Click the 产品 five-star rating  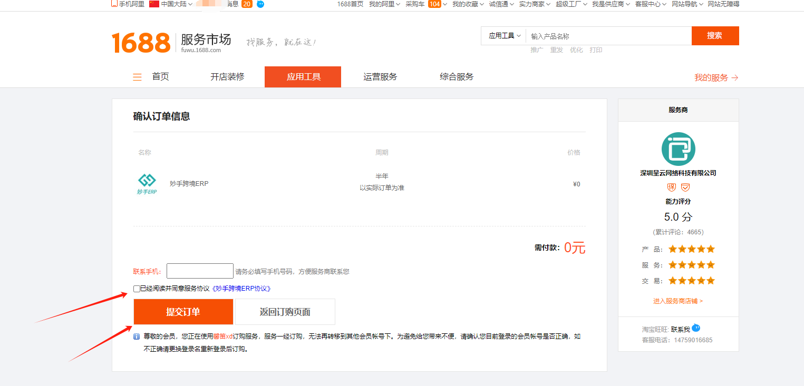coord(692,249)
